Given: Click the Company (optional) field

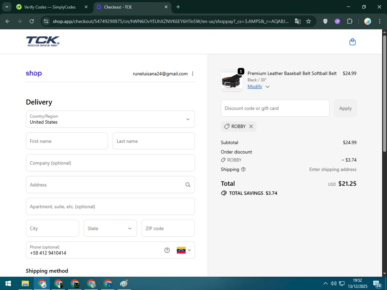Looking at the screenshot, I should point(110,163).
